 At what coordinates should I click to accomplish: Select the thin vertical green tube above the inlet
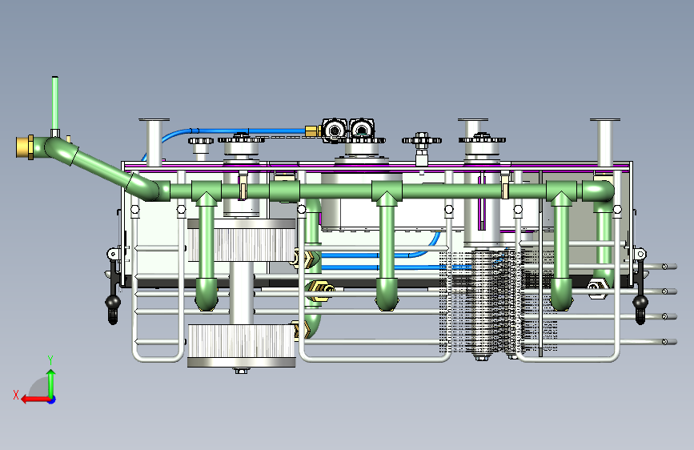point(55,103)
